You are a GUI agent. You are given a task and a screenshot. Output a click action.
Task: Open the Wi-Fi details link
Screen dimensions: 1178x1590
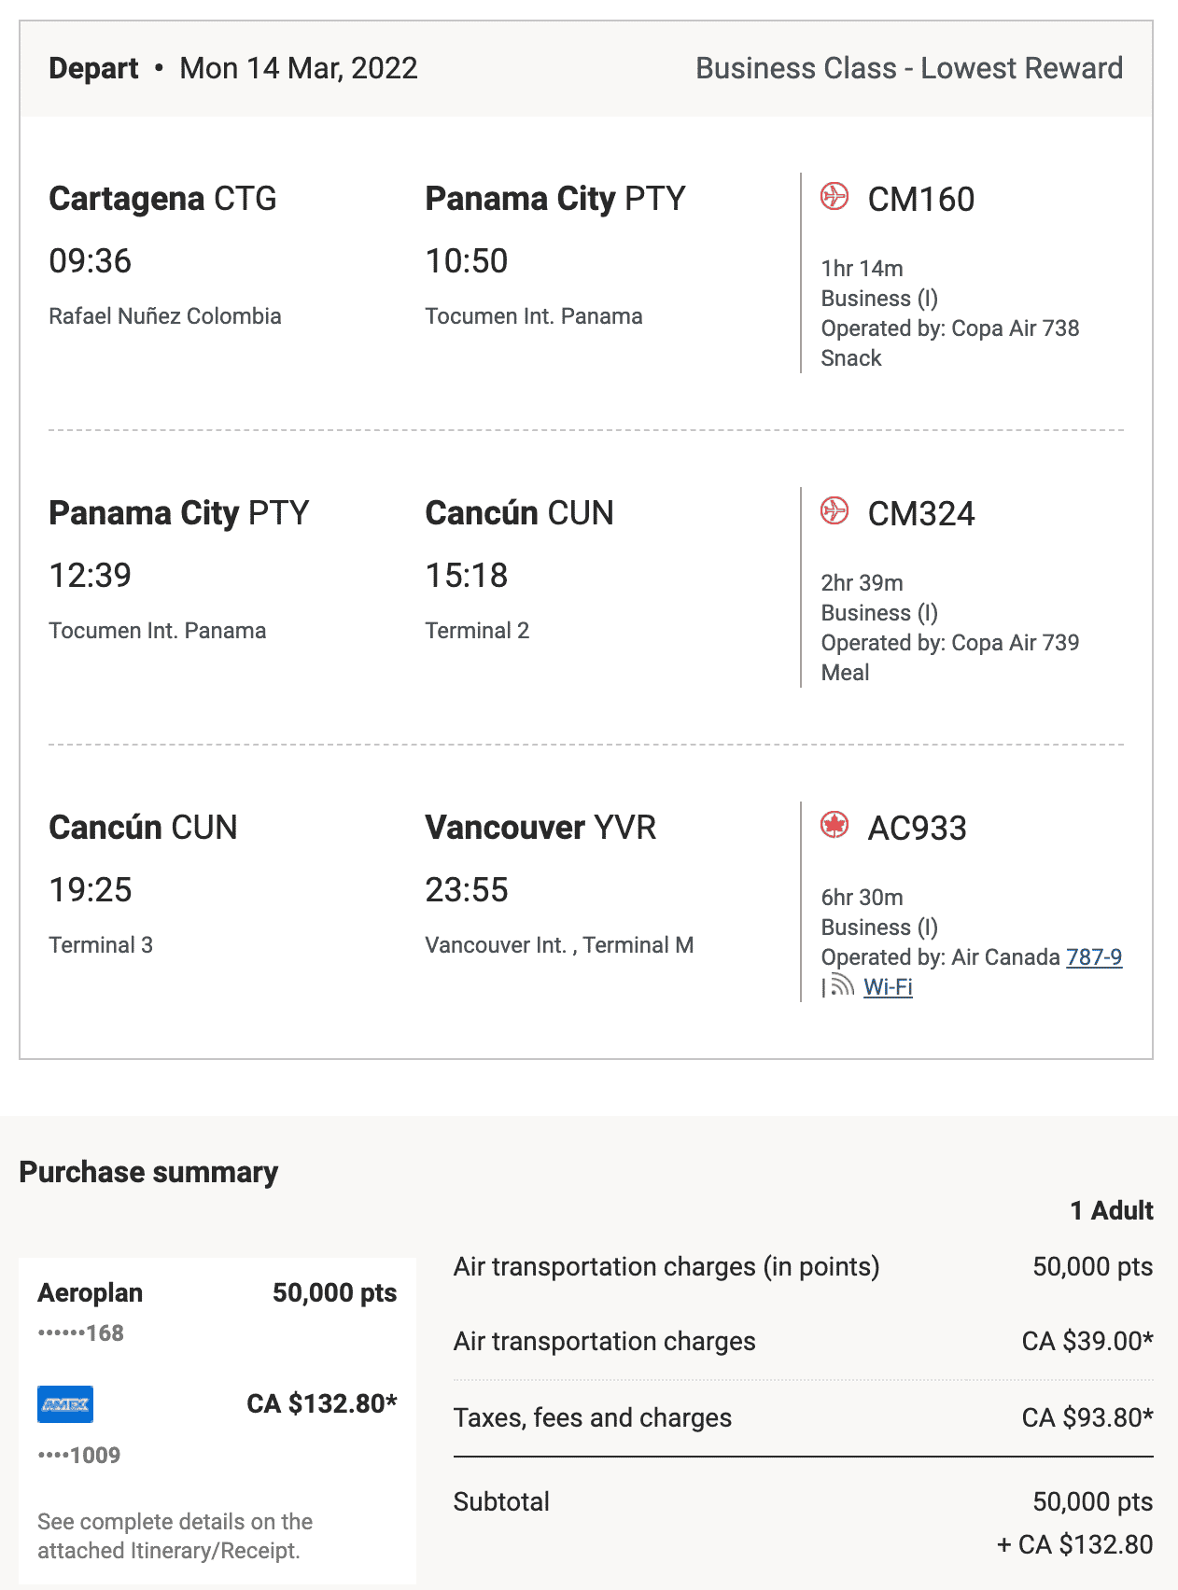tap(888, 987)
